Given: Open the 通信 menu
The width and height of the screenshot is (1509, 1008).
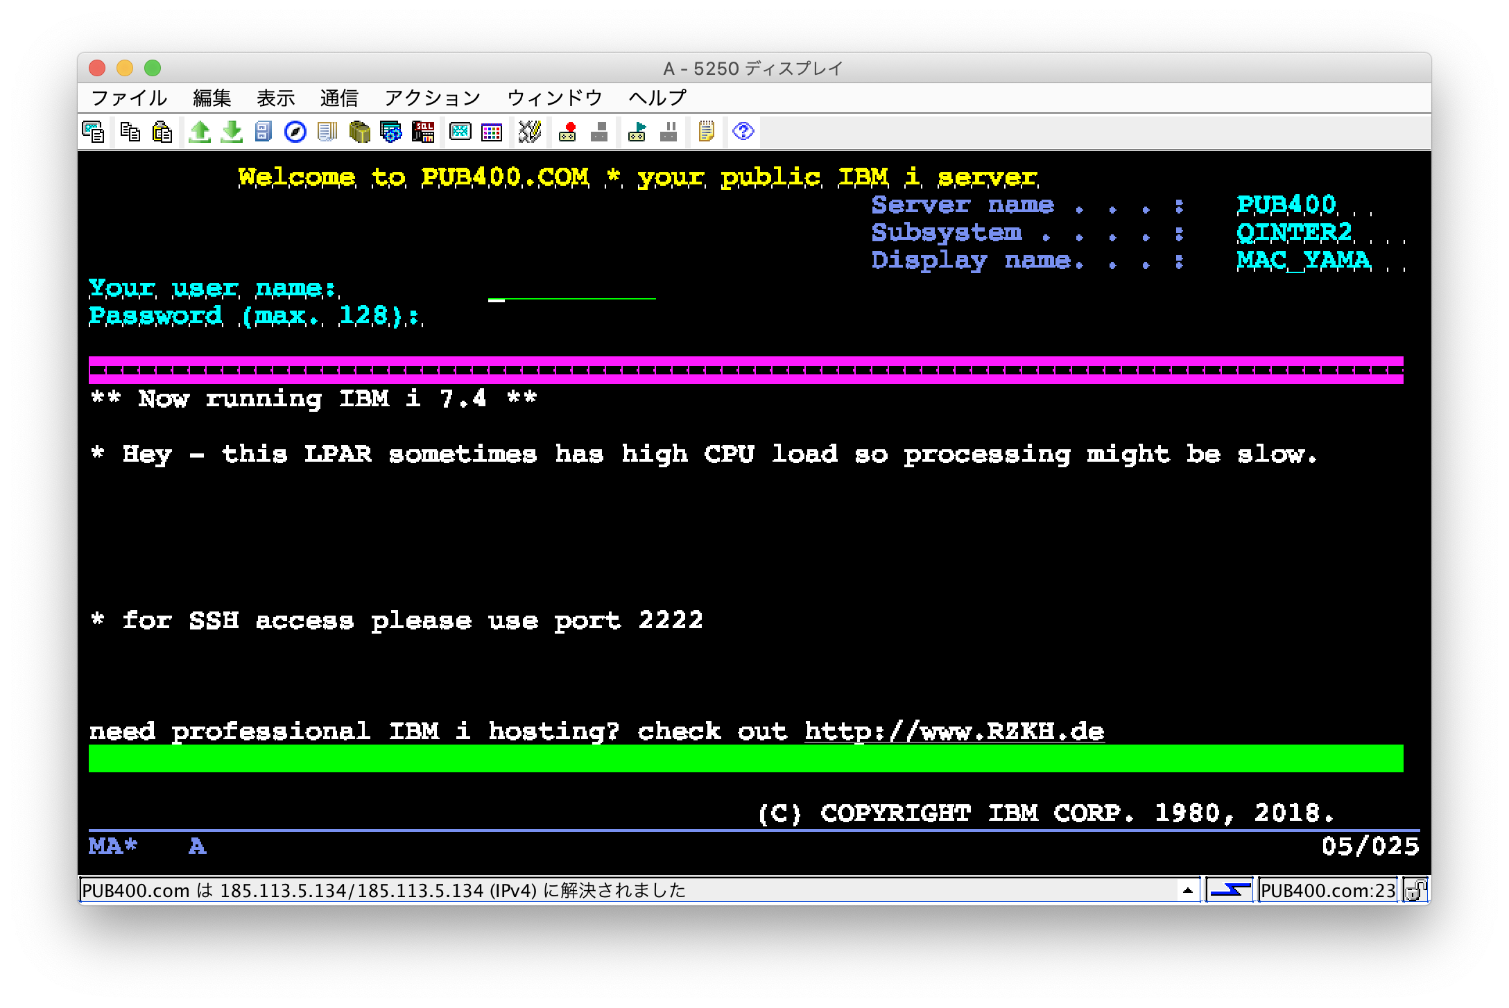Looking at the screenshot, I should [x=339, y=98].
